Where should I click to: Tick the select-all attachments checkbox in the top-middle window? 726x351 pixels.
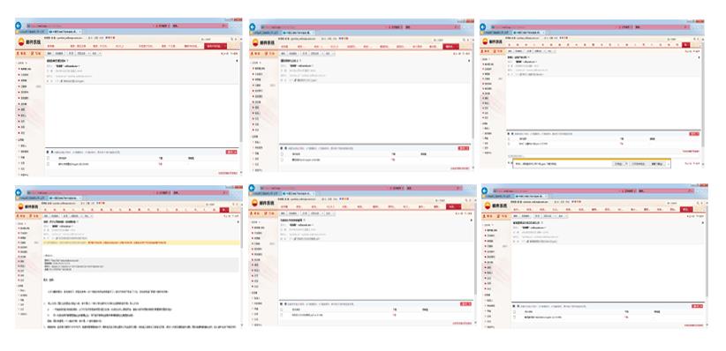282,154
